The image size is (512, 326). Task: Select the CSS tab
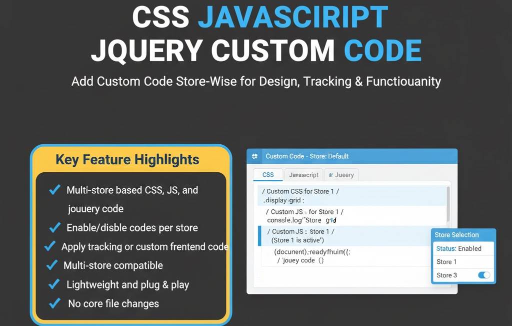tap(267, 175)
